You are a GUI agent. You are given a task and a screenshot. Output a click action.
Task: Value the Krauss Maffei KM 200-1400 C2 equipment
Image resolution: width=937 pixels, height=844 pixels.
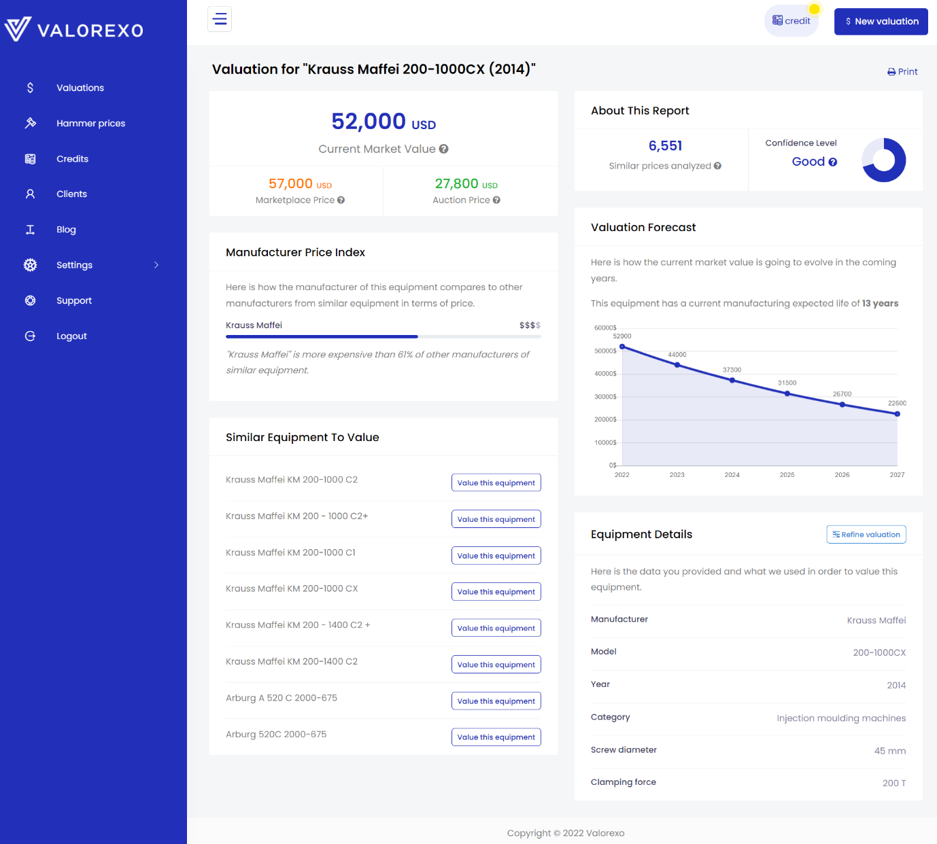496,665
